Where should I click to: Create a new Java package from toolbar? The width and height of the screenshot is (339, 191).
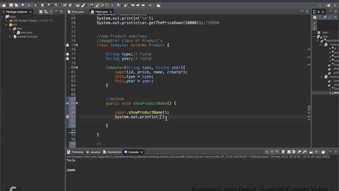point(65,5)
